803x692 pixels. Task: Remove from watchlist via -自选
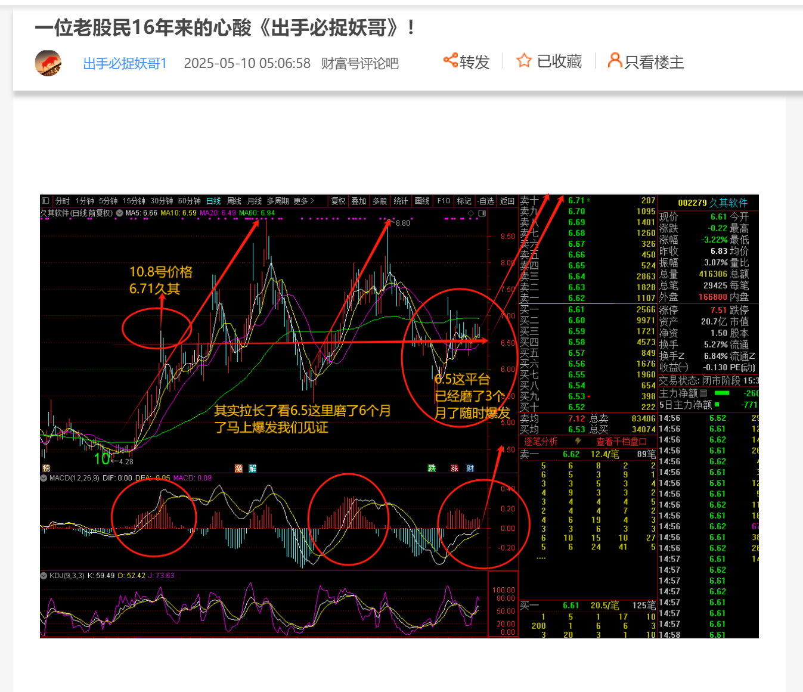(486, 201)
